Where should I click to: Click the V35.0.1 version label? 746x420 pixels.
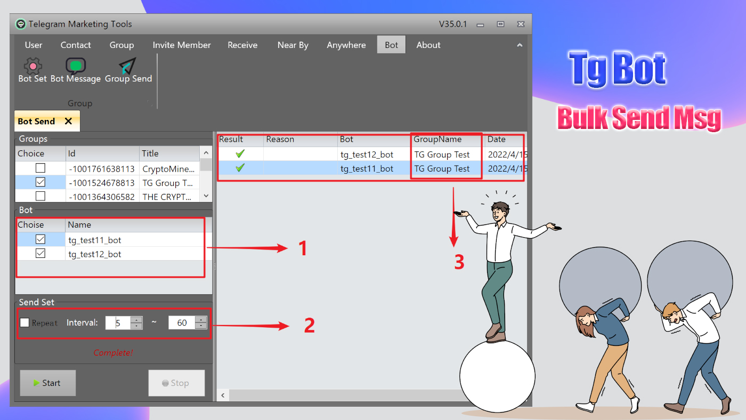pyautogui.click(x=453, y=24)
